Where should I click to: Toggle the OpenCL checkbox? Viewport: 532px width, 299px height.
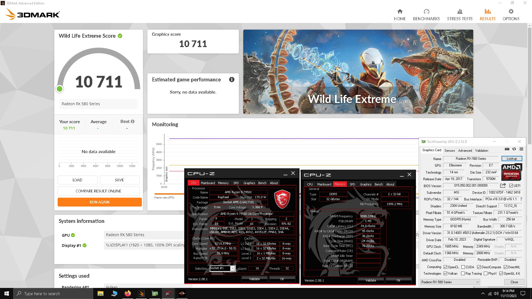(x=445, y=267)
